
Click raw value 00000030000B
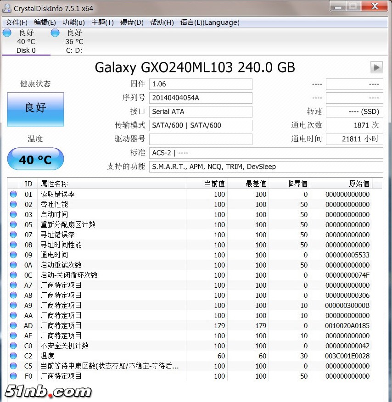tap(347, 306)
